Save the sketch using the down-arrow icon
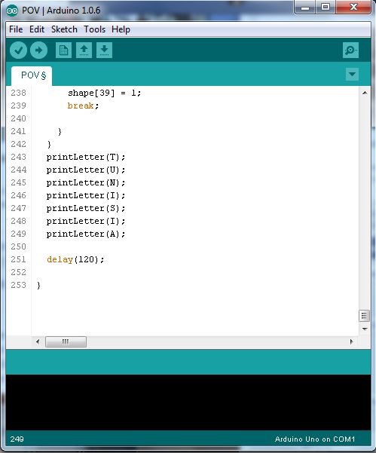Screen dimensions: 376x453 pos(104,51)
